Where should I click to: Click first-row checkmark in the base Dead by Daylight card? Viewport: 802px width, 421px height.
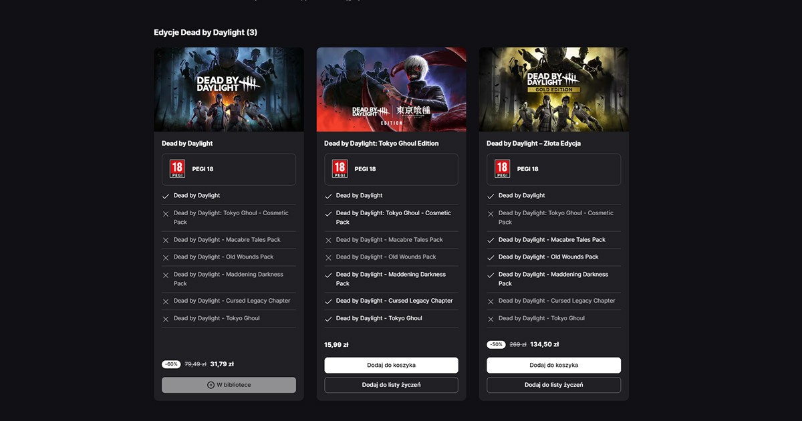click(x=166, y=196)
